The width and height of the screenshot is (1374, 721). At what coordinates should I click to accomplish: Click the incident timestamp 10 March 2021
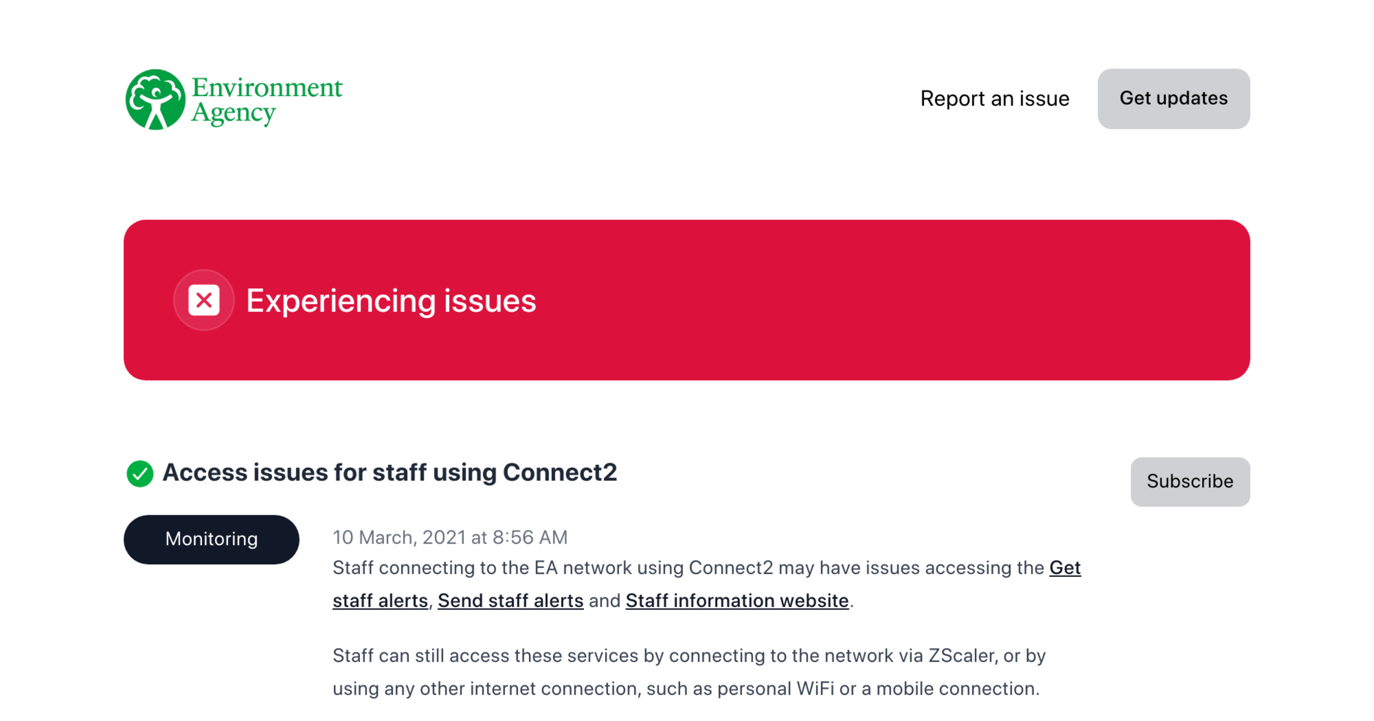pyautogui.click(x=450, y=537)
